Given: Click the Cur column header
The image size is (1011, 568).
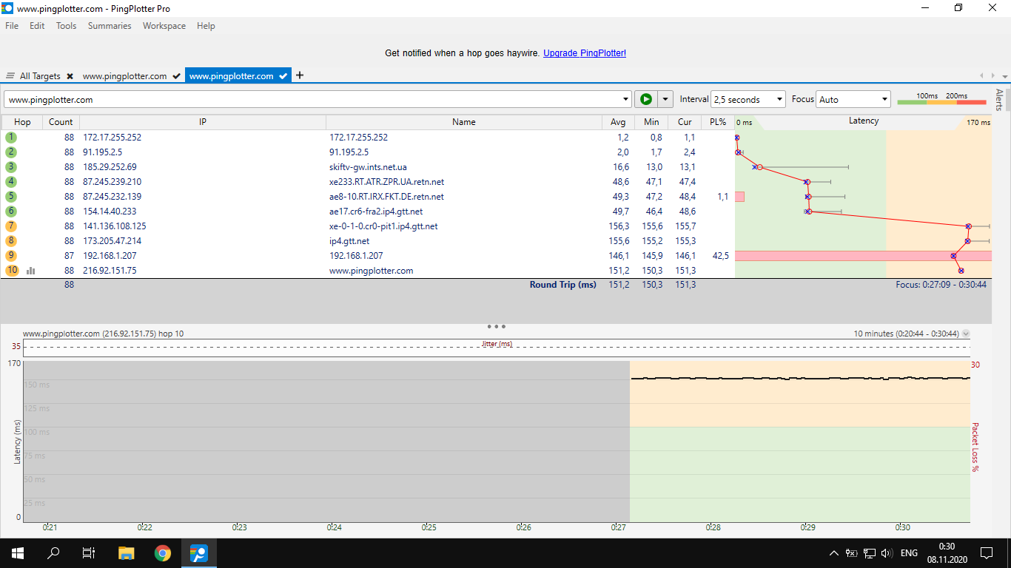Looking at the screenshot, I should click(685, 122).
